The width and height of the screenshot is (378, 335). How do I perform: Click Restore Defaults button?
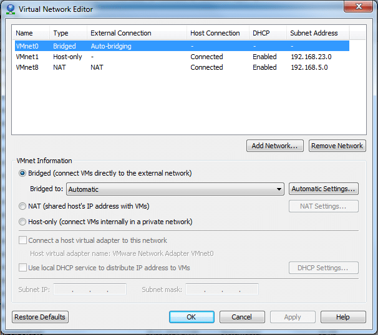pyautogui.click(x=40, y=317)
